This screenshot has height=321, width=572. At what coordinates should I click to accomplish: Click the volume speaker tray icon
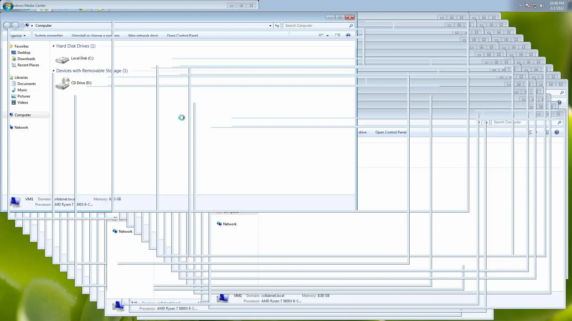tap(542, 6)
